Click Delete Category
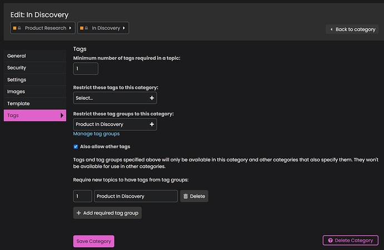This screenshot has height=250, width=384. (351, 241)
